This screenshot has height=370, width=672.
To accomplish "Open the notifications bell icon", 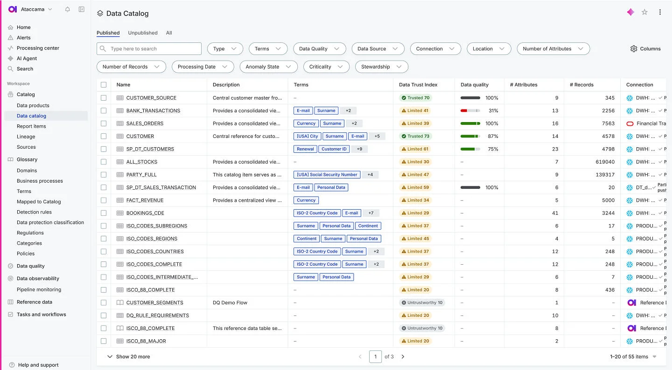I will [67, 9].
